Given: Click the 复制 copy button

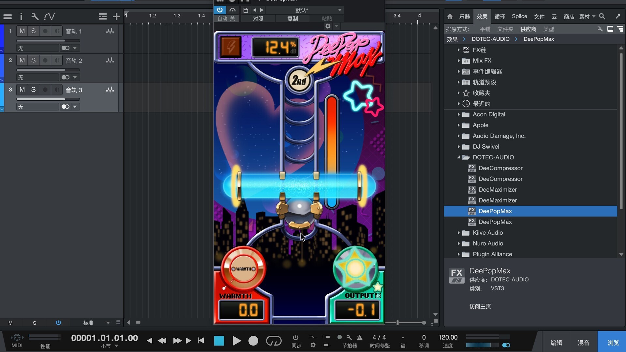Looking at the screenshot, I should pyautogui.click(x=292, y=19).
